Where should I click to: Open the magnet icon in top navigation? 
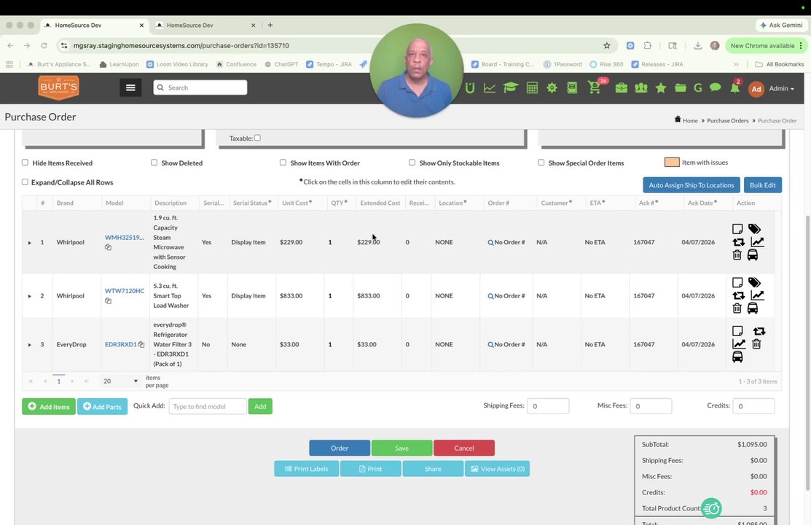point(470,88)
